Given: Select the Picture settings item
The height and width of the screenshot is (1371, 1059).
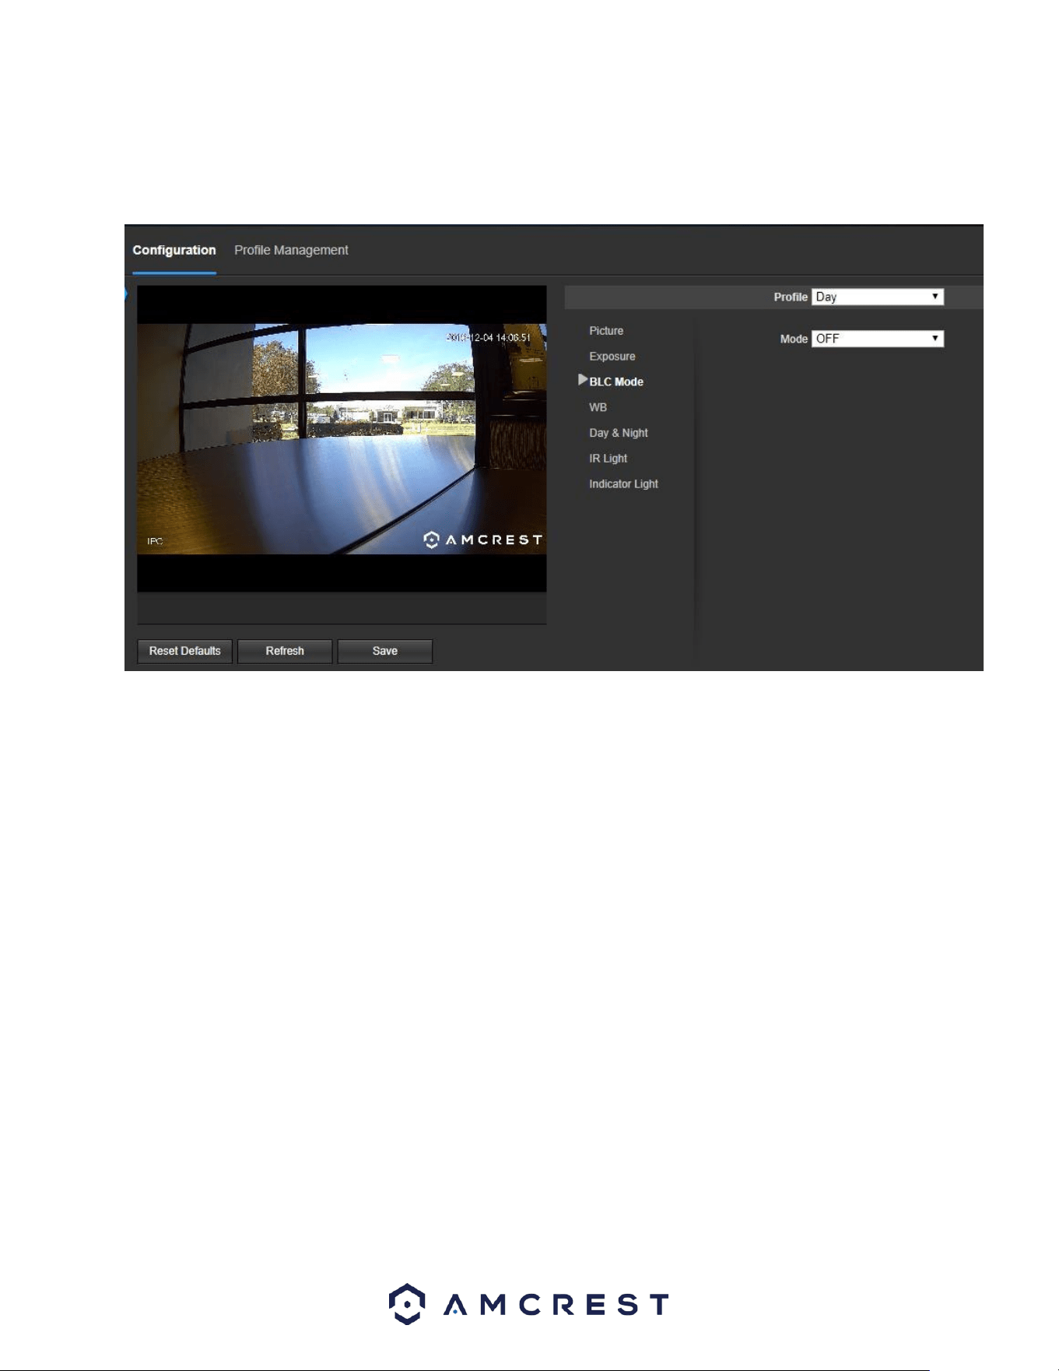Looking at the screenshot, I should point(606,331).
